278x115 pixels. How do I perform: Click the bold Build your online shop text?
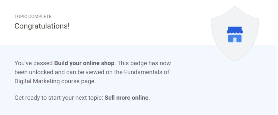tap(84, 63)
